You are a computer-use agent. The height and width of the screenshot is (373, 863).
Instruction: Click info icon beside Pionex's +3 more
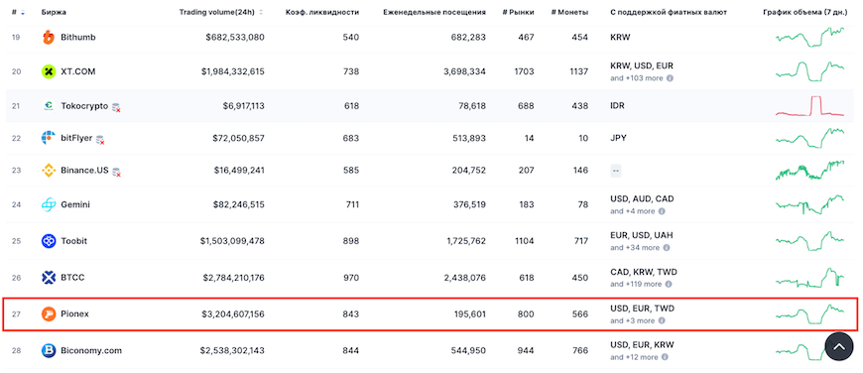662,320
